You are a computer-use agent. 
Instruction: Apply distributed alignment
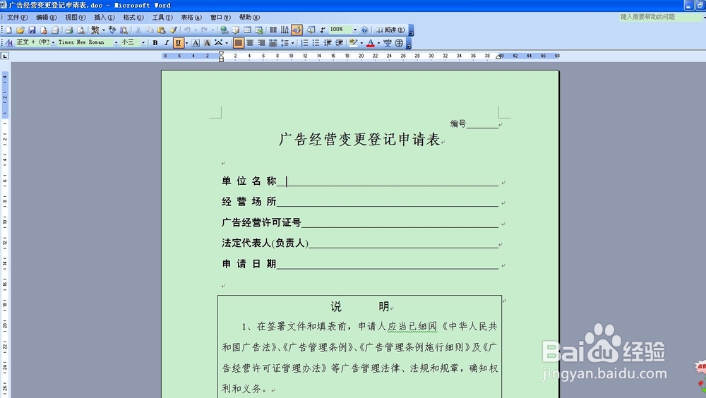[x=273, y=42]
